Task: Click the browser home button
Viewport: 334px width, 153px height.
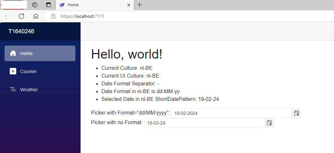Action: (36, 16)
